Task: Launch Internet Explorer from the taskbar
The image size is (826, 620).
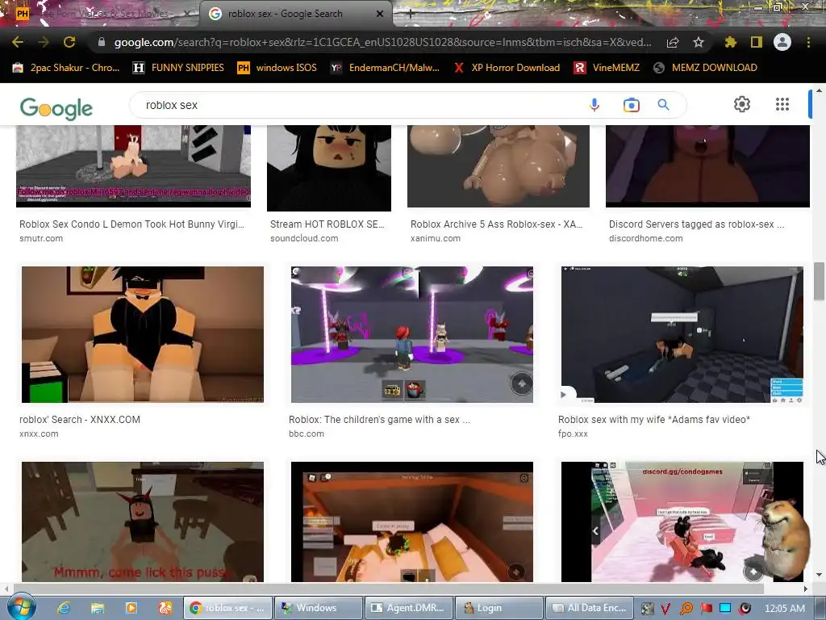Action: pyautogui.click(x=65, y=608)
